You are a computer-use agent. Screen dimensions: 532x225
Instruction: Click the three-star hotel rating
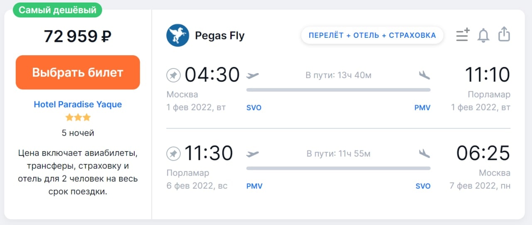78,117
